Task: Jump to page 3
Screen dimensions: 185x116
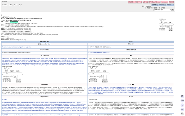Action: [x=20, y=5]
